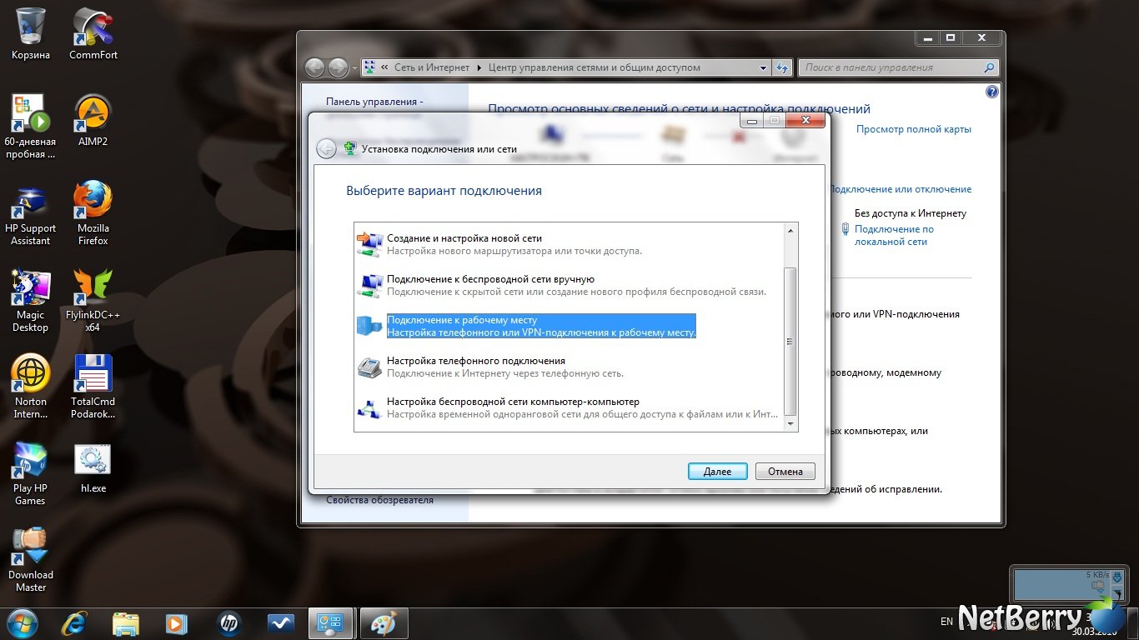The width and height of the screenshot is (1139, 640).
Task: Open the address bar history dropdown
Action: (764, 67)
